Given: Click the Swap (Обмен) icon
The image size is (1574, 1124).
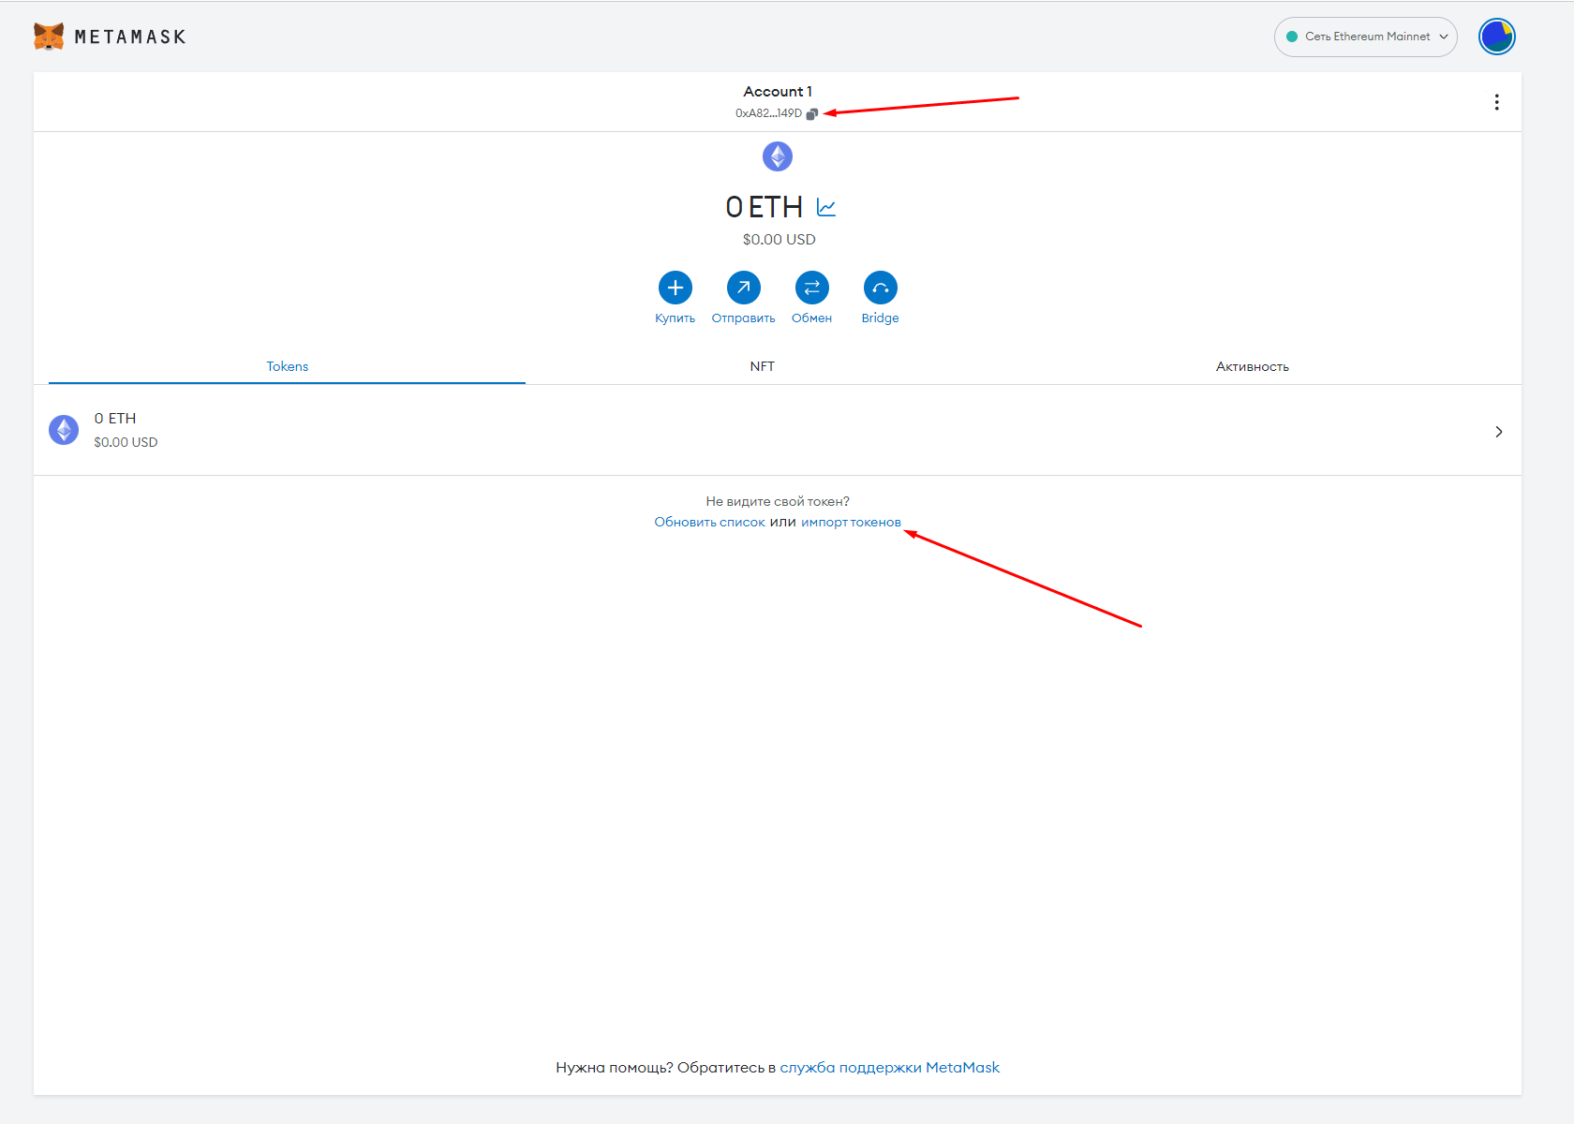Looking at the screenshot, I should click(811, 288).
